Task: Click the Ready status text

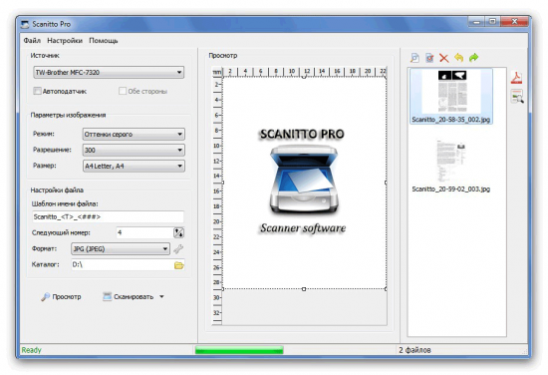Action: pos(31,350)
